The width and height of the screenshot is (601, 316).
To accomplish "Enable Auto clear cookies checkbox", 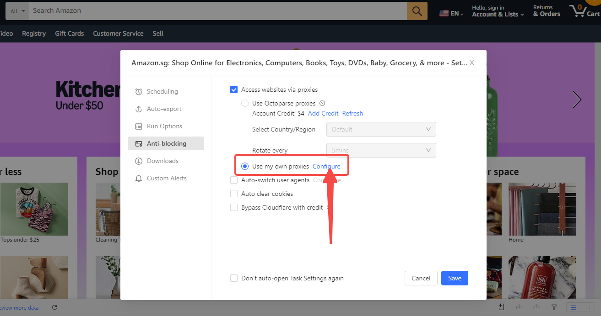I will [x=234, y=194].
